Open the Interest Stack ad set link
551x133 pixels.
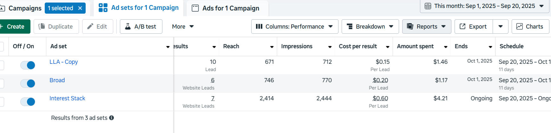(x=67, y=98)
